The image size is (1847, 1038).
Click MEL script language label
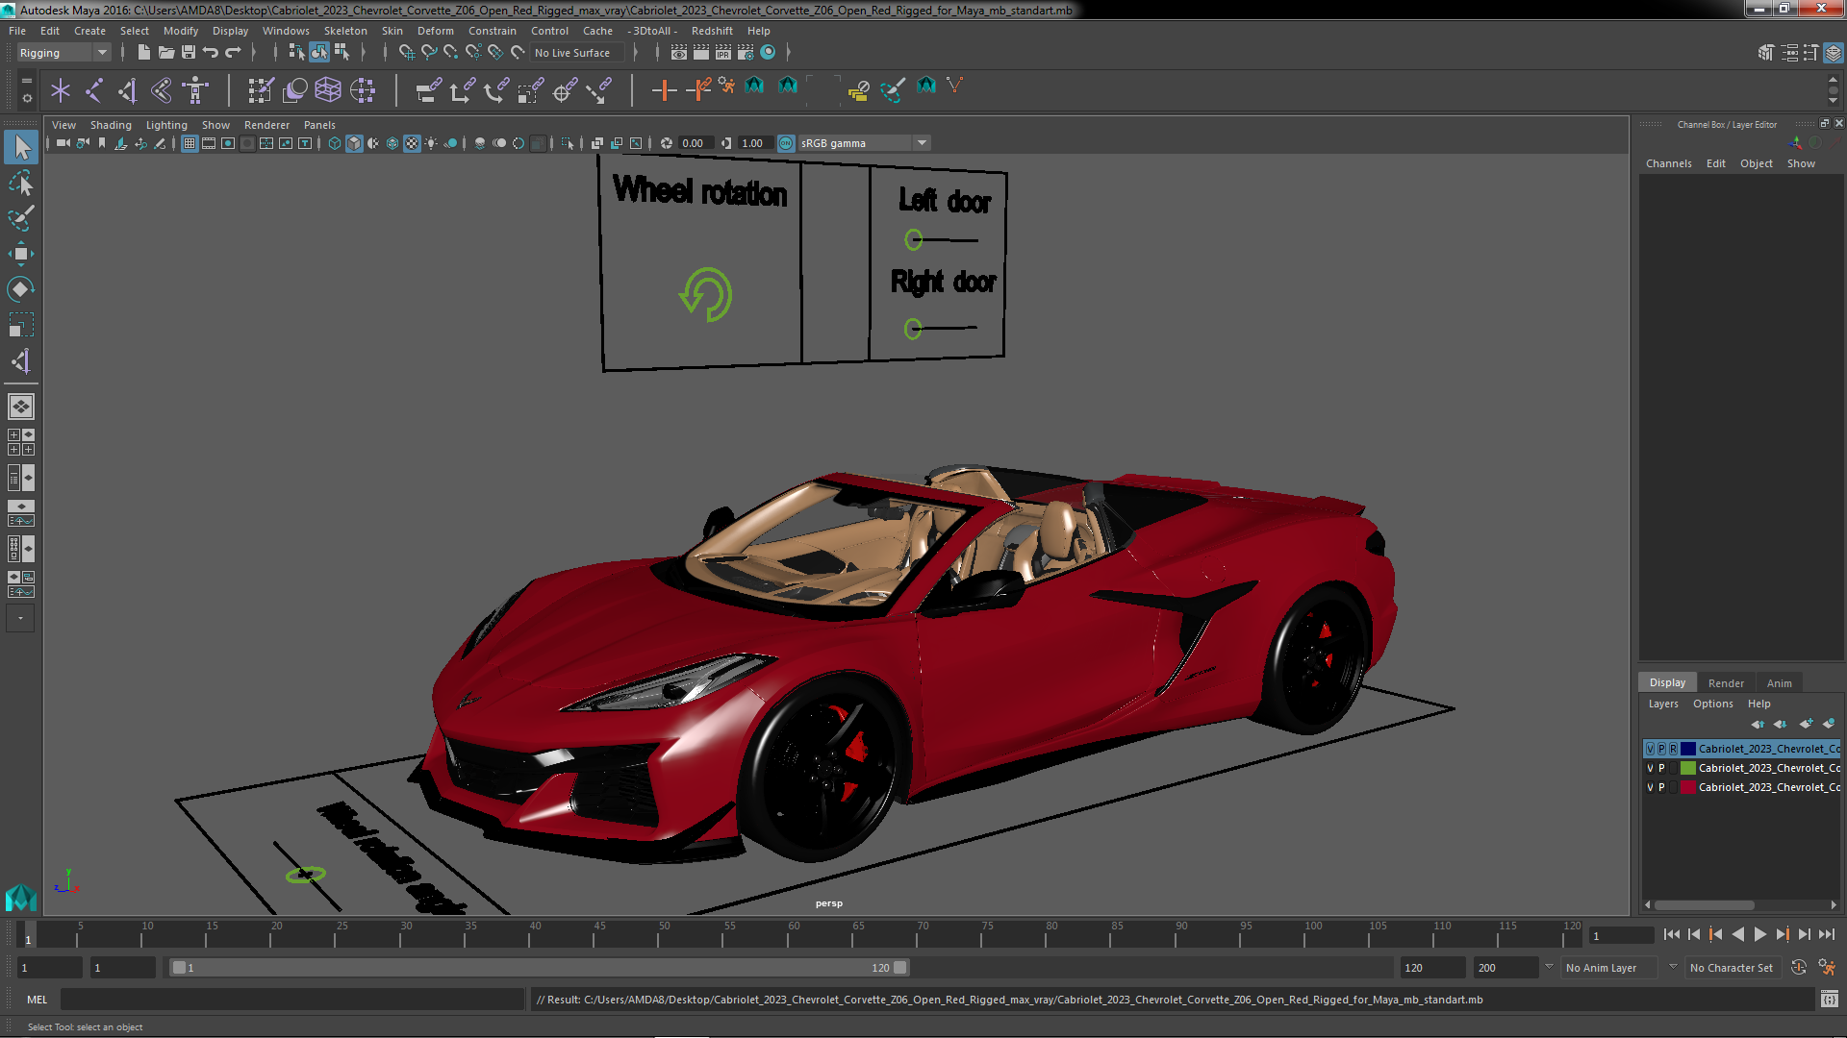point(37,1000)
